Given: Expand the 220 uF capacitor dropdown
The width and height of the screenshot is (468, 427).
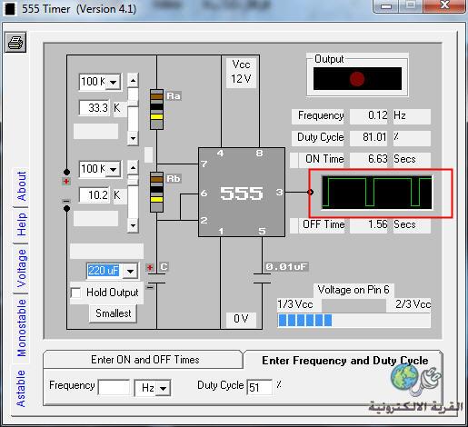Looking at the screenshot, I should (x=131, y=271).
